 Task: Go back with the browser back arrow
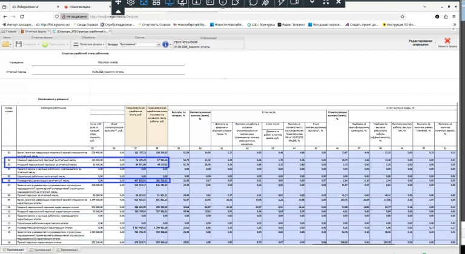click(x=5, y=16)
